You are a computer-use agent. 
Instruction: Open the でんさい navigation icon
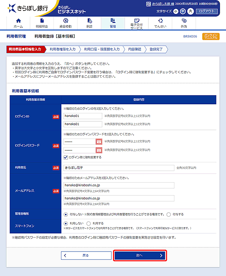point(160,21)
